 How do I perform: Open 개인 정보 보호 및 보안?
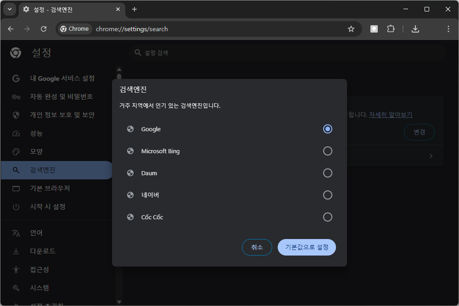[56, 115]
